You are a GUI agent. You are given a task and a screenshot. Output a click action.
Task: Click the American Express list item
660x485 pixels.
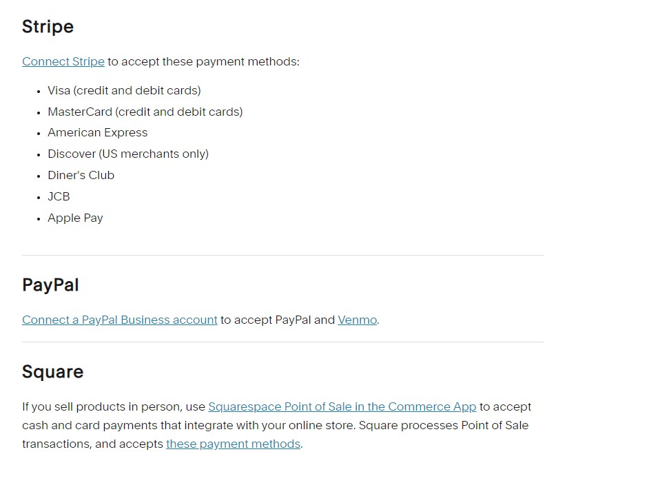tap(97, 132)
